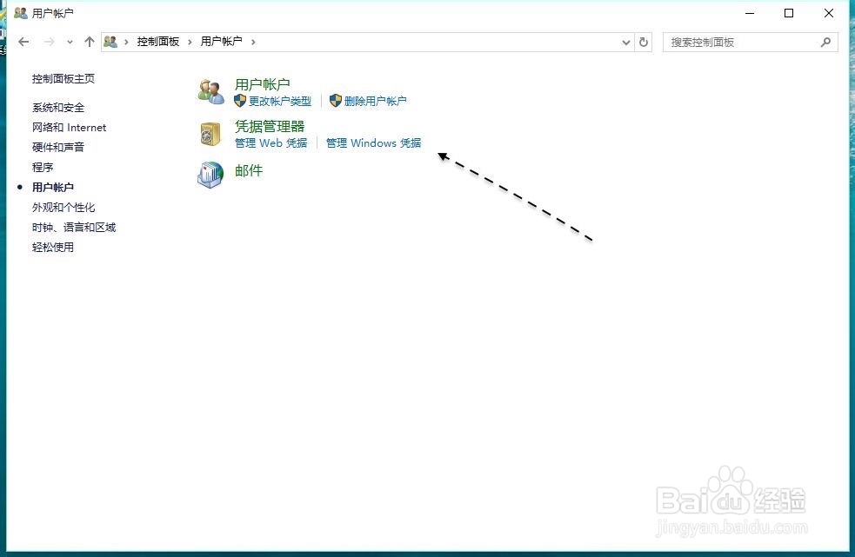Viewport: 855px width, 557px height.
Task: Open 网络和 Internet category in sidebar
Action: pyautogui.click(x=70, y=128)
